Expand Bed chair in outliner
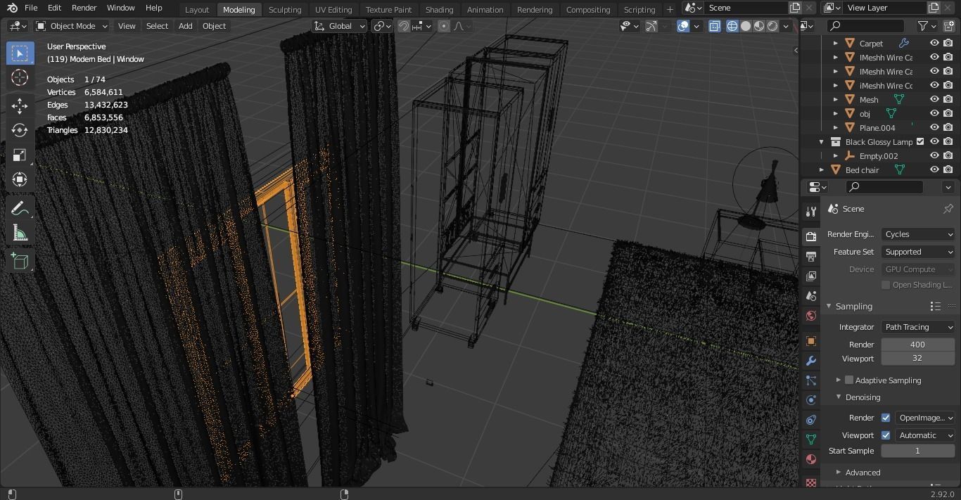 (x=822, y=169)
